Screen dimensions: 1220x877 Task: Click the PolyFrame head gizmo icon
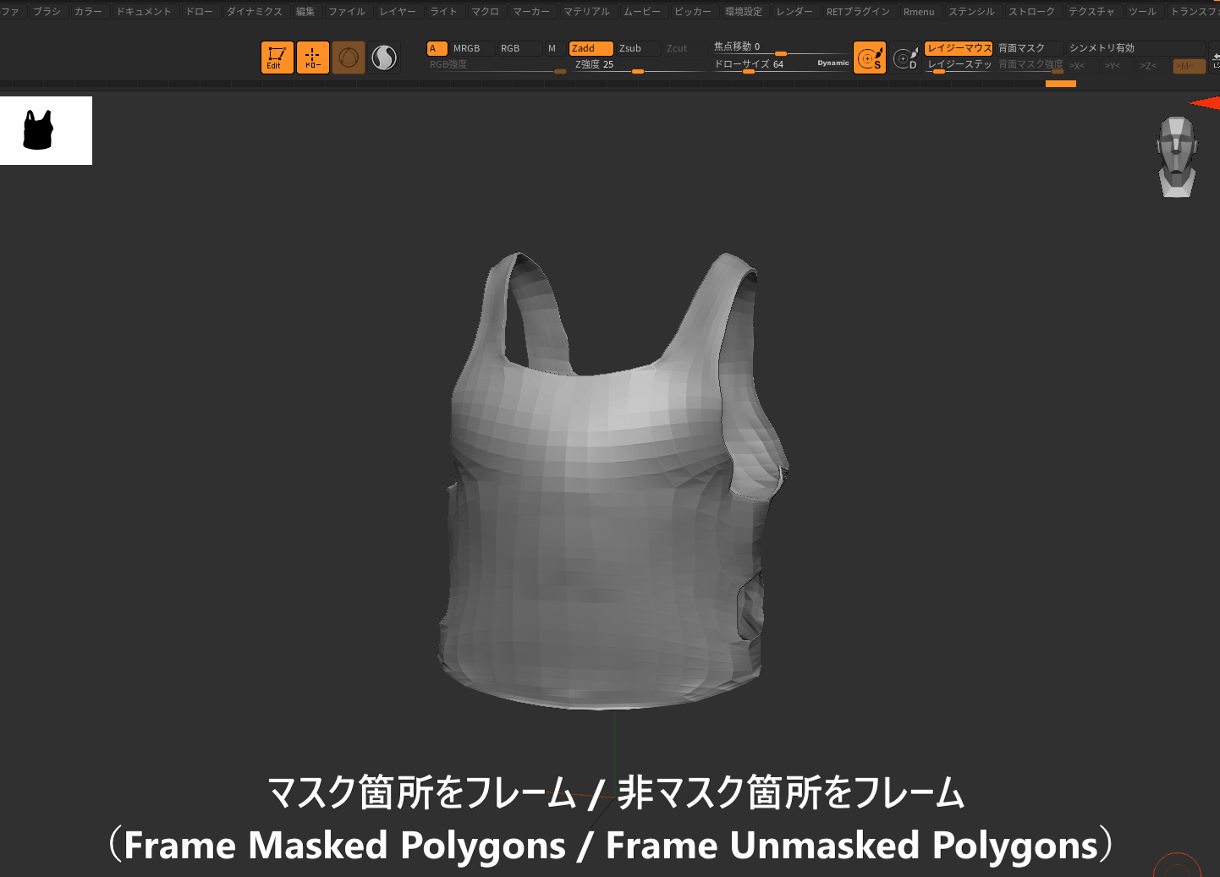coord(1176,155)
